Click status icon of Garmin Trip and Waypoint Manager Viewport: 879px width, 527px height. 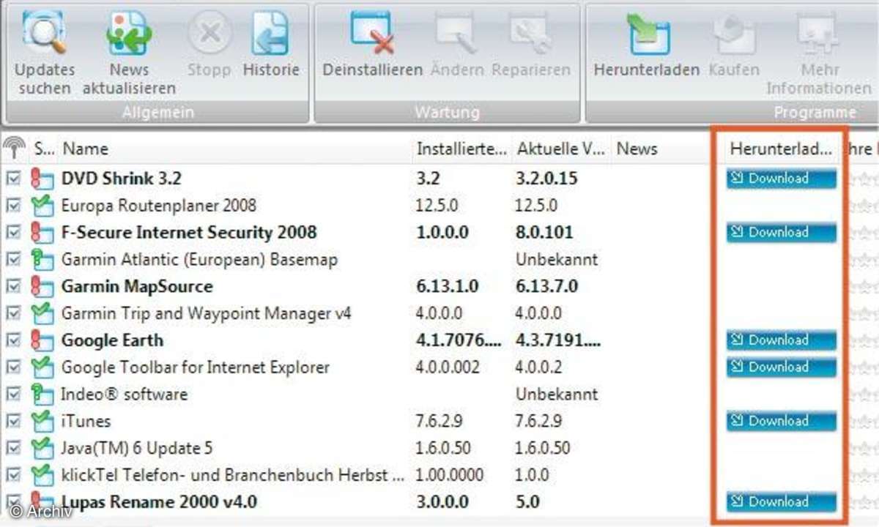(x=42, y=314)
